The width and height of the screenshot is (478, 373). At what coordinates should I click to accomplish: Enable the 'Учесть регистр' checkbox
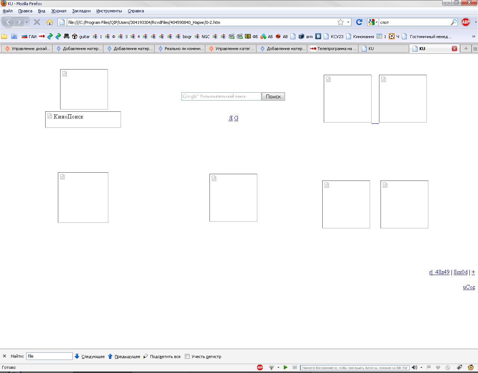coord(187,356)
